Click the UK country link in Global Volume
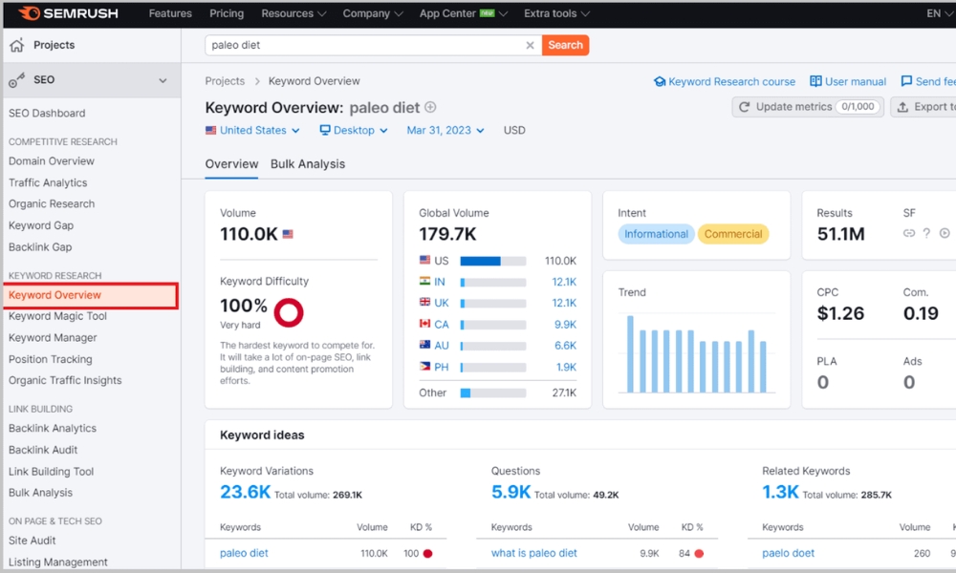The width and height of the screenshot is (956, 573). click(x=442, y=303)
